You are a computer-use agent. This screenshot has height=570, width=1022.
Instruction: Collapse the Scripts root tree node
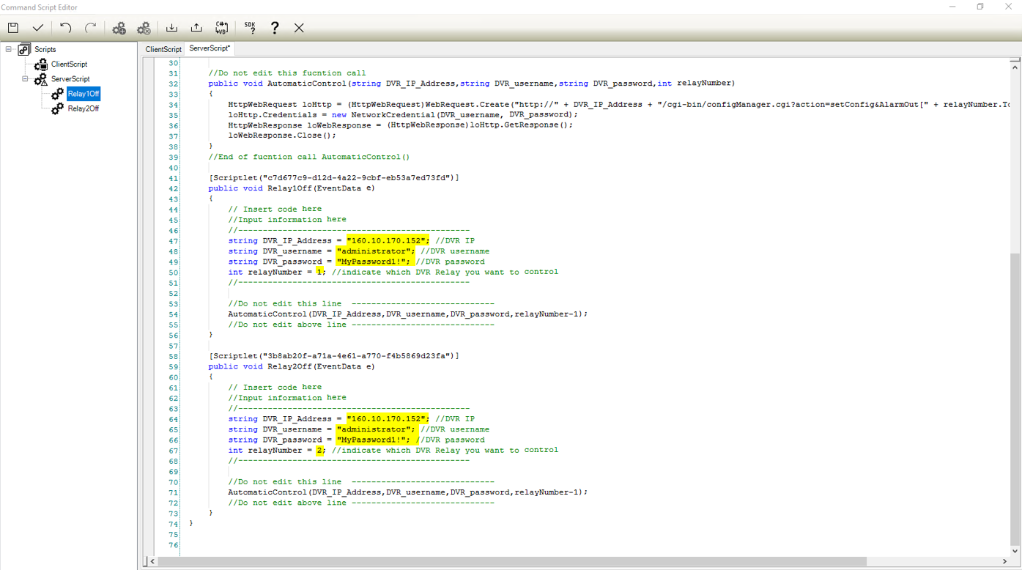tap(9, 49)
